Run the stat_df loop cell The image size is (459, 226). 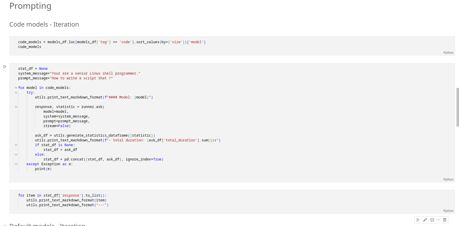(5, 67)
